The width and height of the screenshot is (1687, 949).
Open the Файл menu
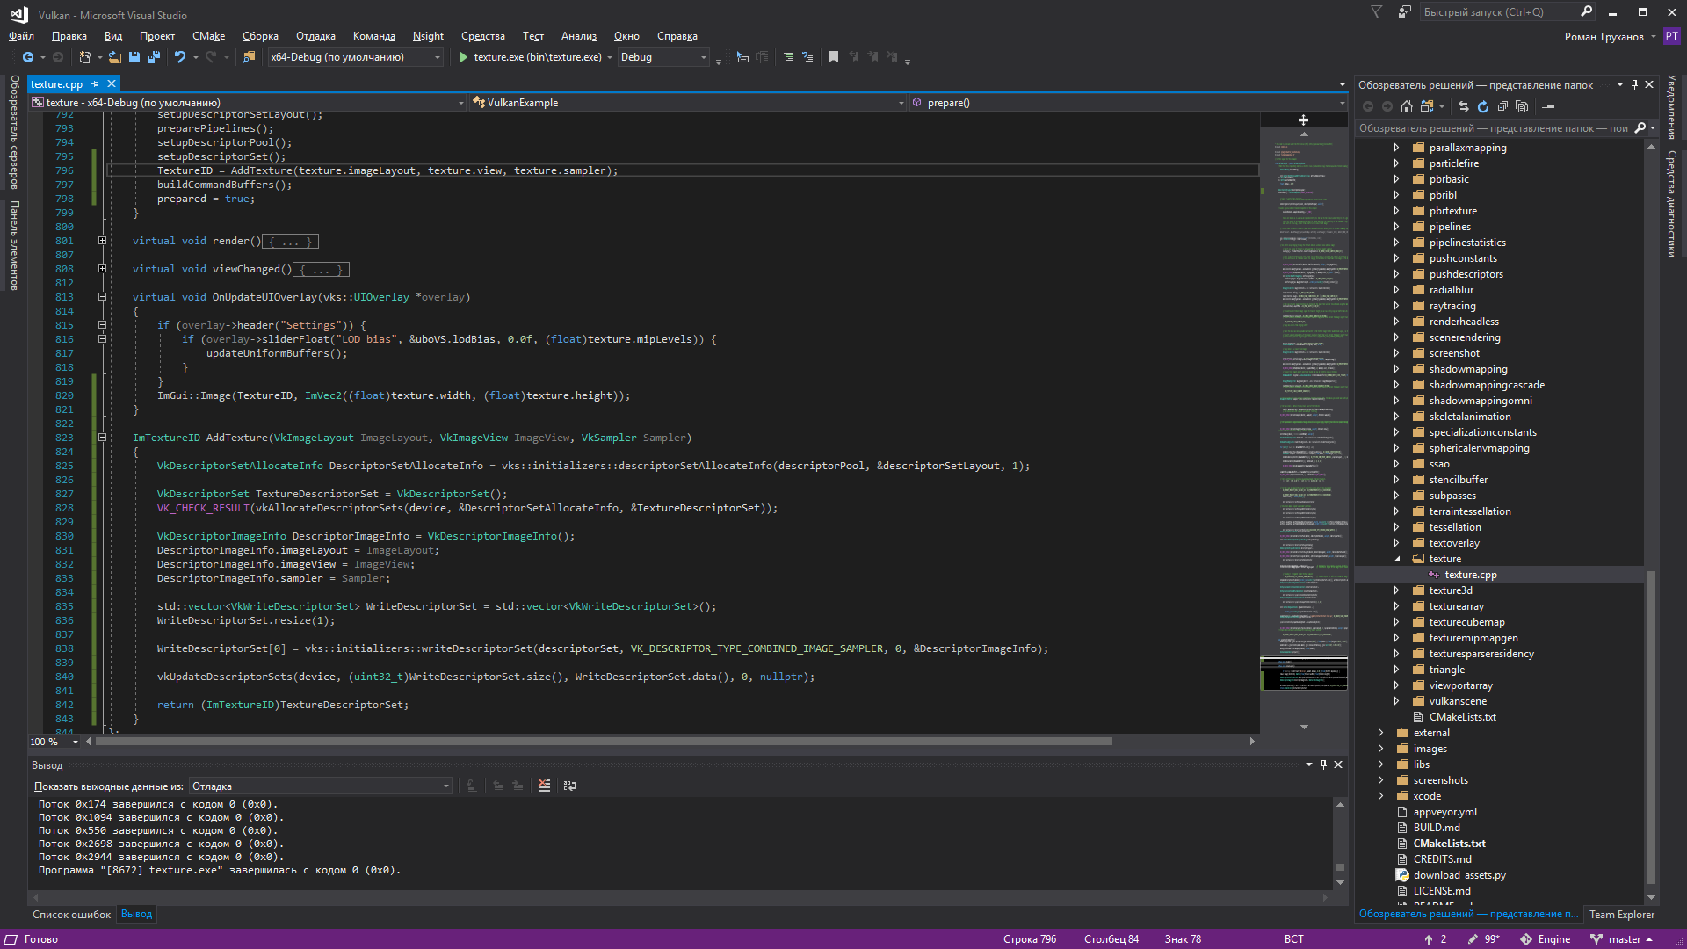21,36
